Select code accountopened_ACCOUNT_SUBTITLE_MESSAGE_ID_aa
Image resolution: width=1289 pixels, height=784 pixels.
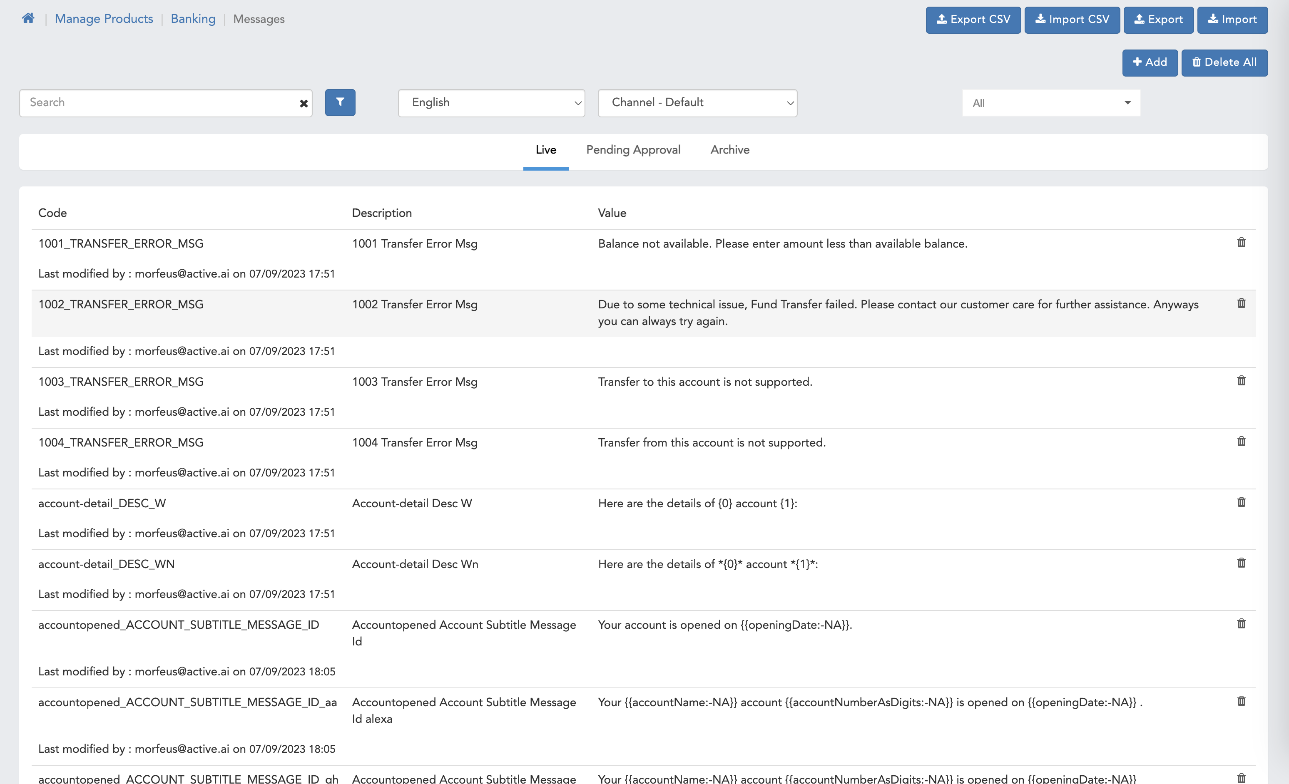(187, 702)
